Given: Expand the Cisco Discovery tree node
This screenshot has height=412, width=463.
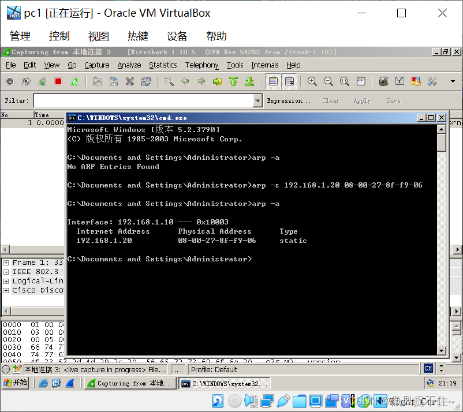Looking at the screenshot, I should click(6, 290).
